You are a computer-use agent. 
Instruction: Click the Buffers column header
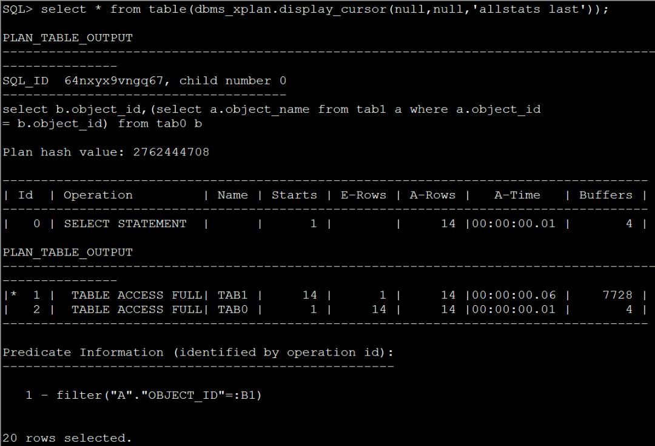(605, 195)
